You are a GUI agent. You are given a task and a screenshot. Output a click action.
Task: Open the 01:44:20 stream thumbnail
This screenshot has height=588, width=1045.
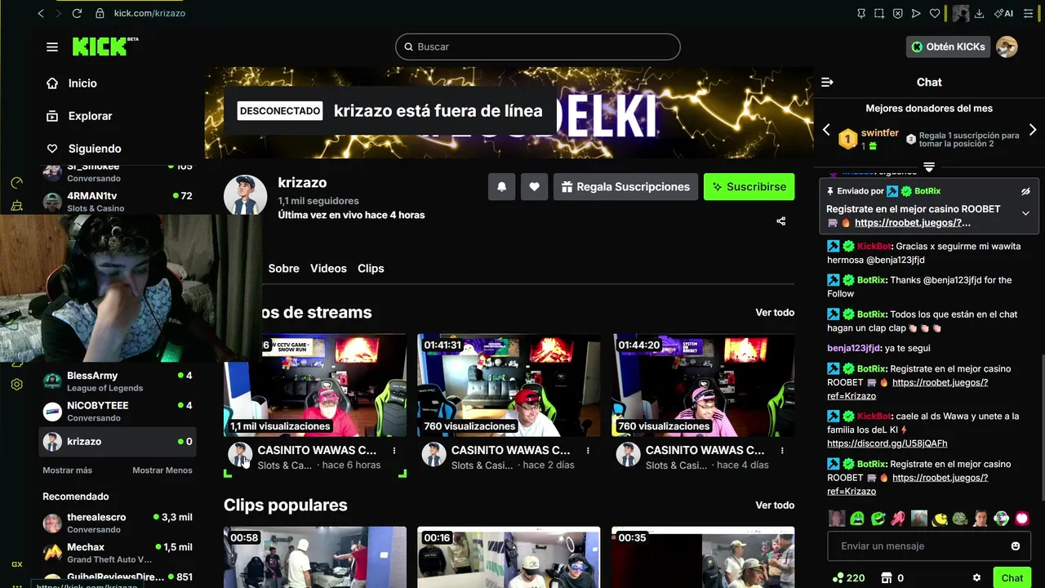(x=703, y=385)
